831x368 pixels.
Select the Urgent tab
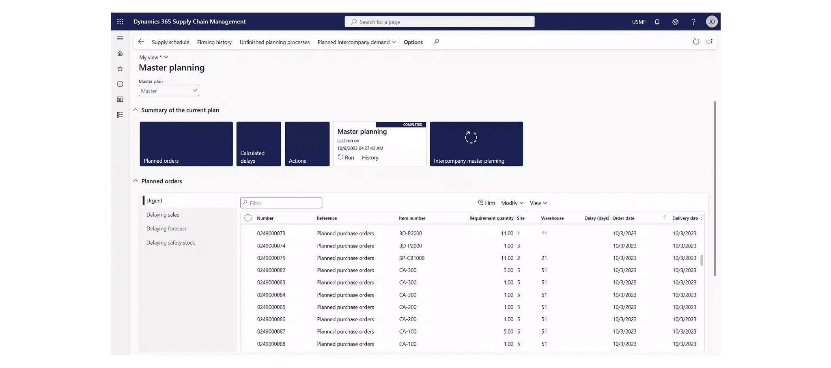pyautogui.click(x=189, y=200)
